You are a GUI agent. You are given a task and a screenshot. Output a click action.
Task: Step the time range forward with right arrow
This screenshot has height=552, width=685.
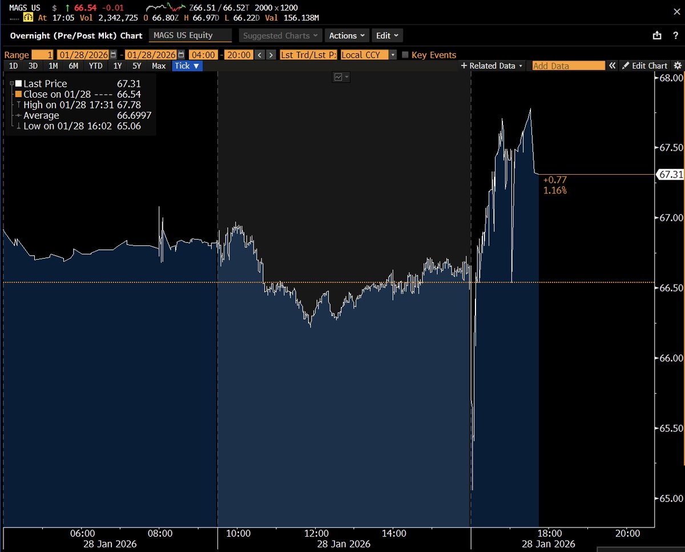[271, 55]
